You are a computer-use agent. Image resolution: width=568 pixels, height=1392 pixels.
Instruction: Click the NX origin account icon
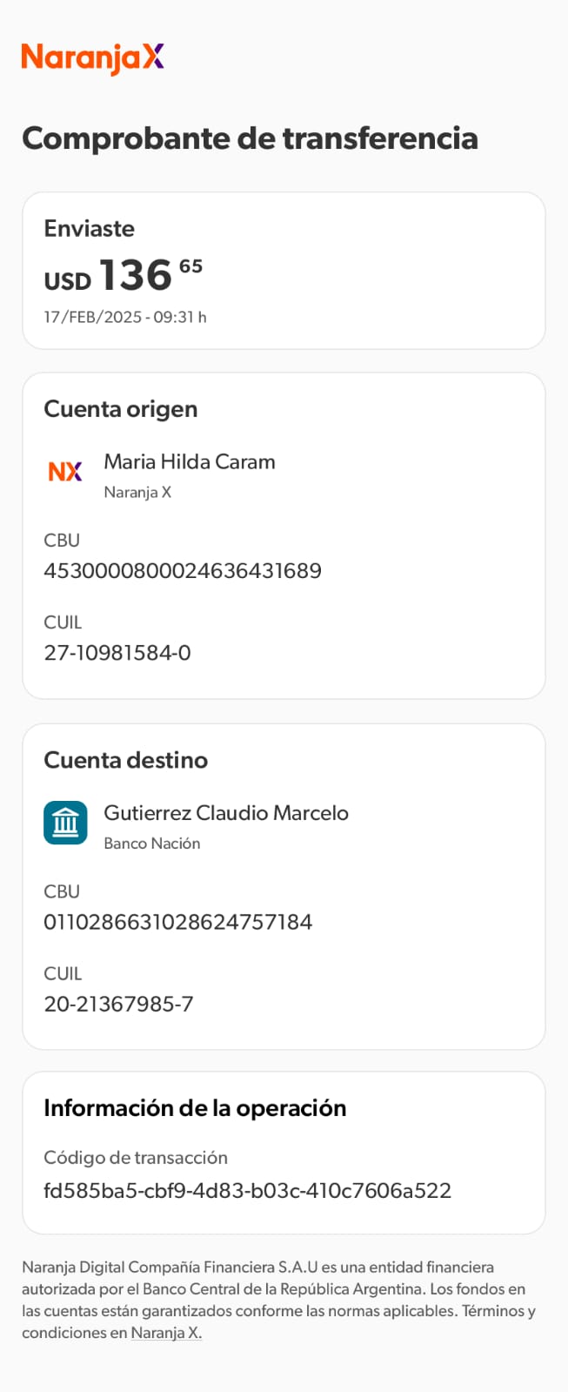point(65,472)
